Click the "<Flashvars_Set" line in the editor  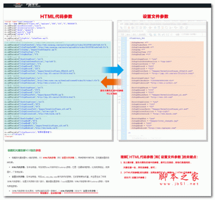137,38
